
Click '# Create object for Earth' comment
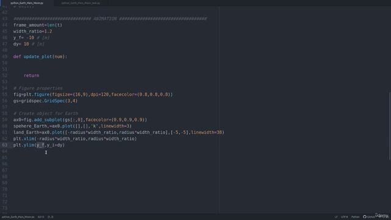pyautogui.click(x=46, y=113)
